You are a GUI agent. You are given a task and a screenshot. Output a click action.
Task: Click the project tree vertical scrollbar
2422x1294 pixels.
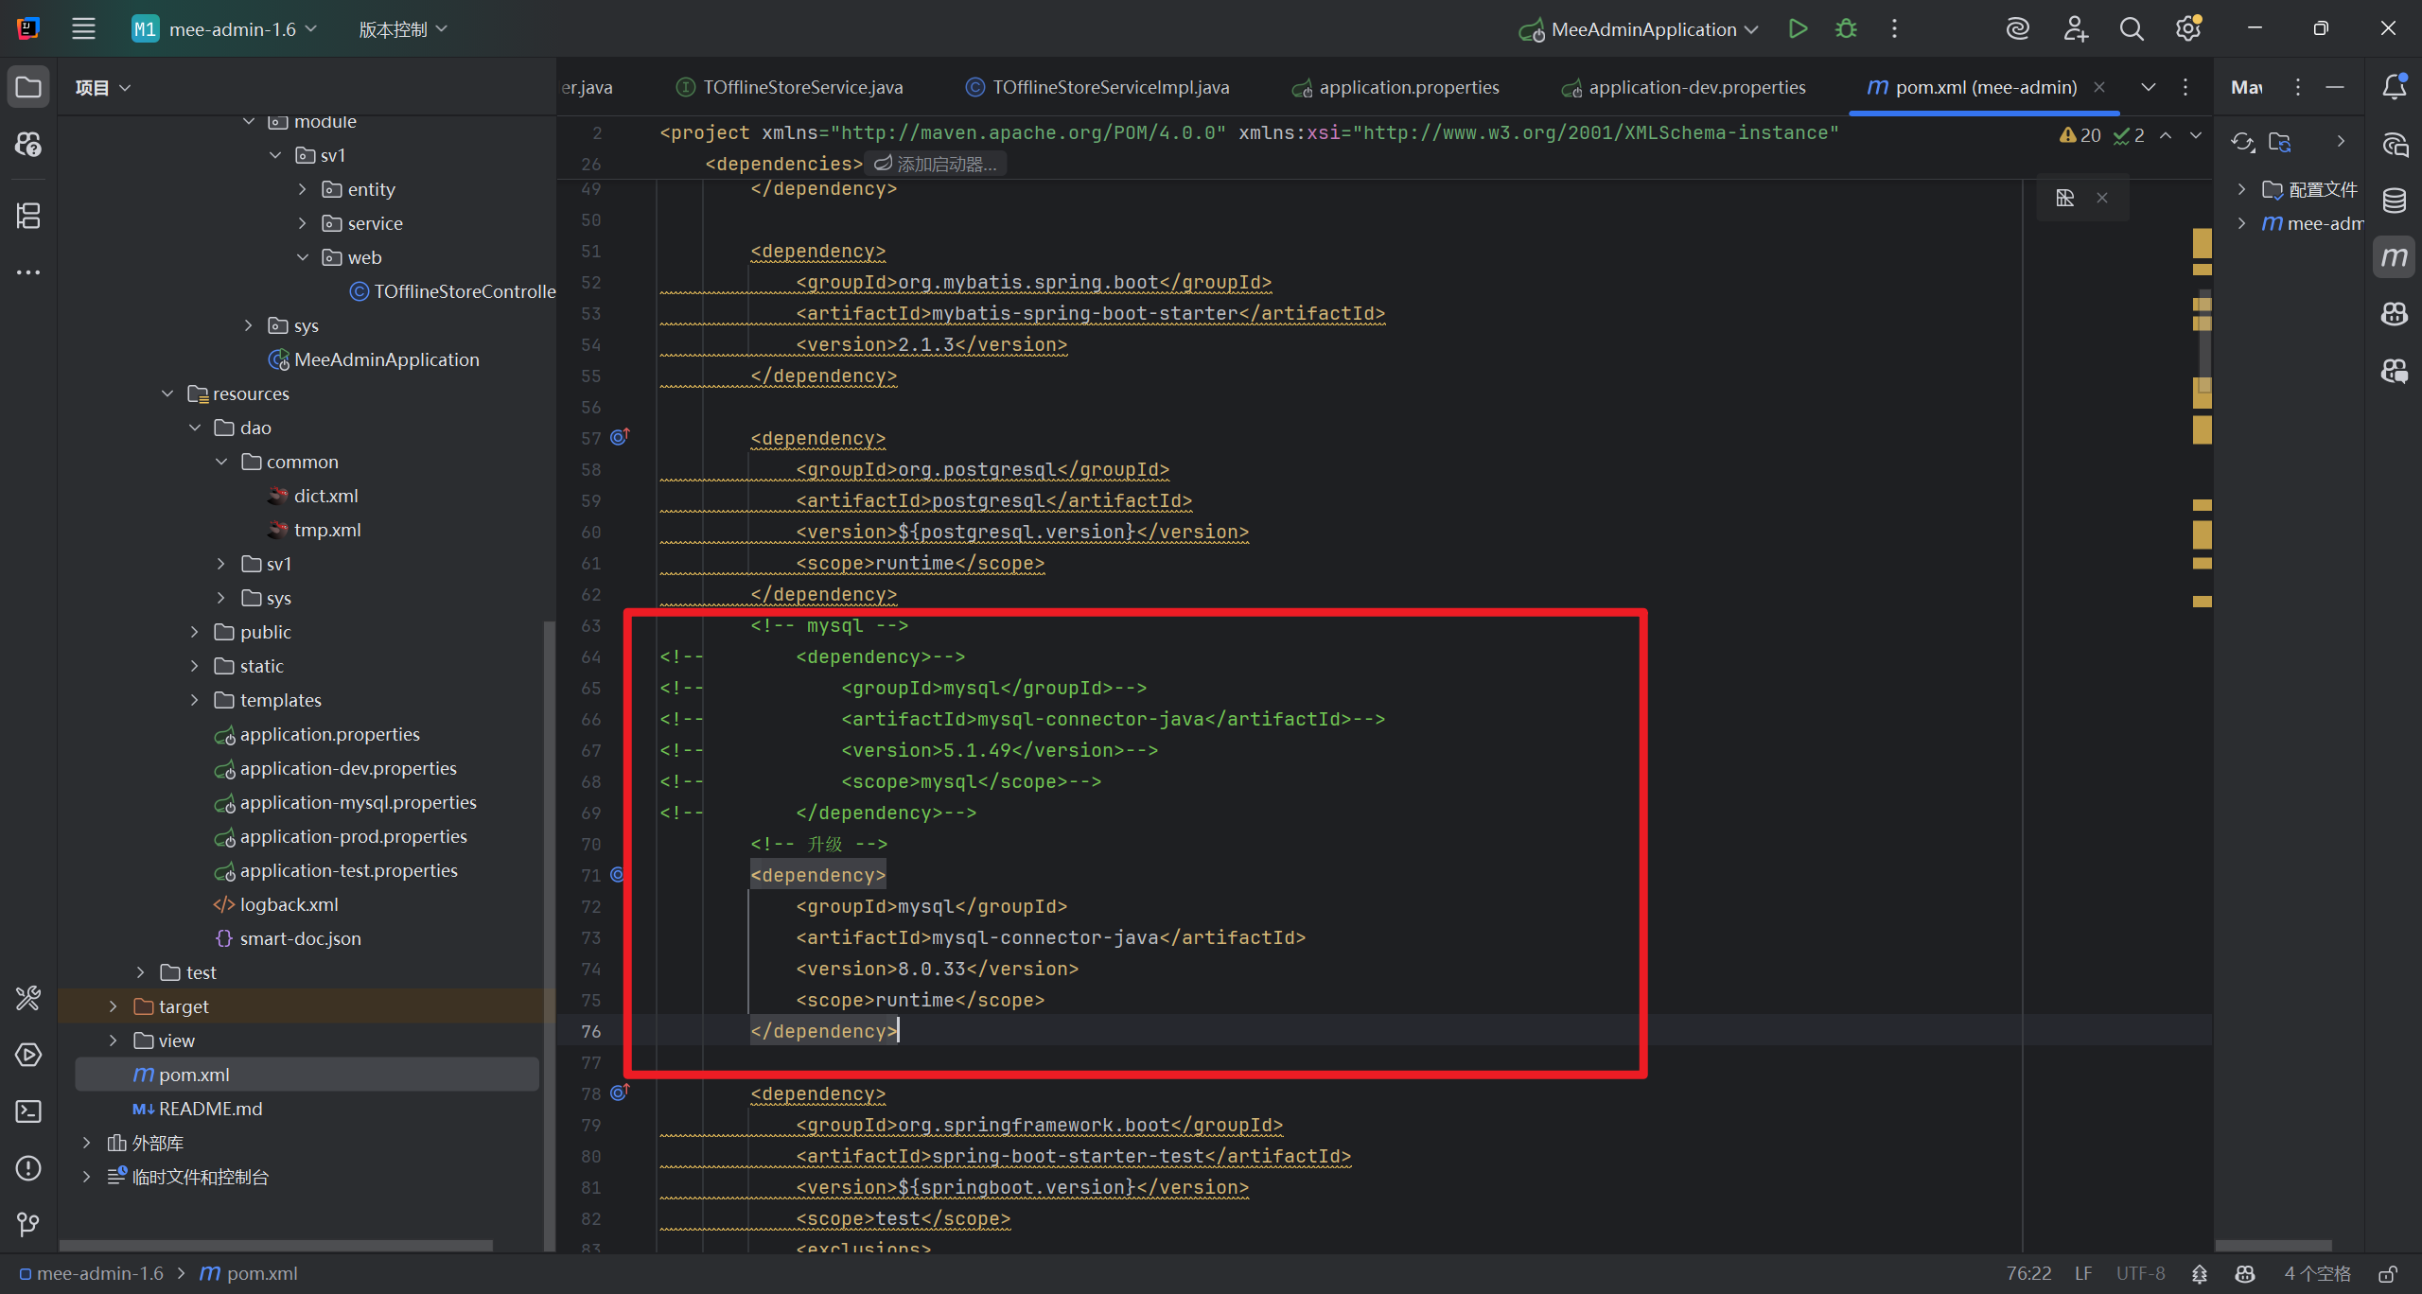(x=549, y=935)
